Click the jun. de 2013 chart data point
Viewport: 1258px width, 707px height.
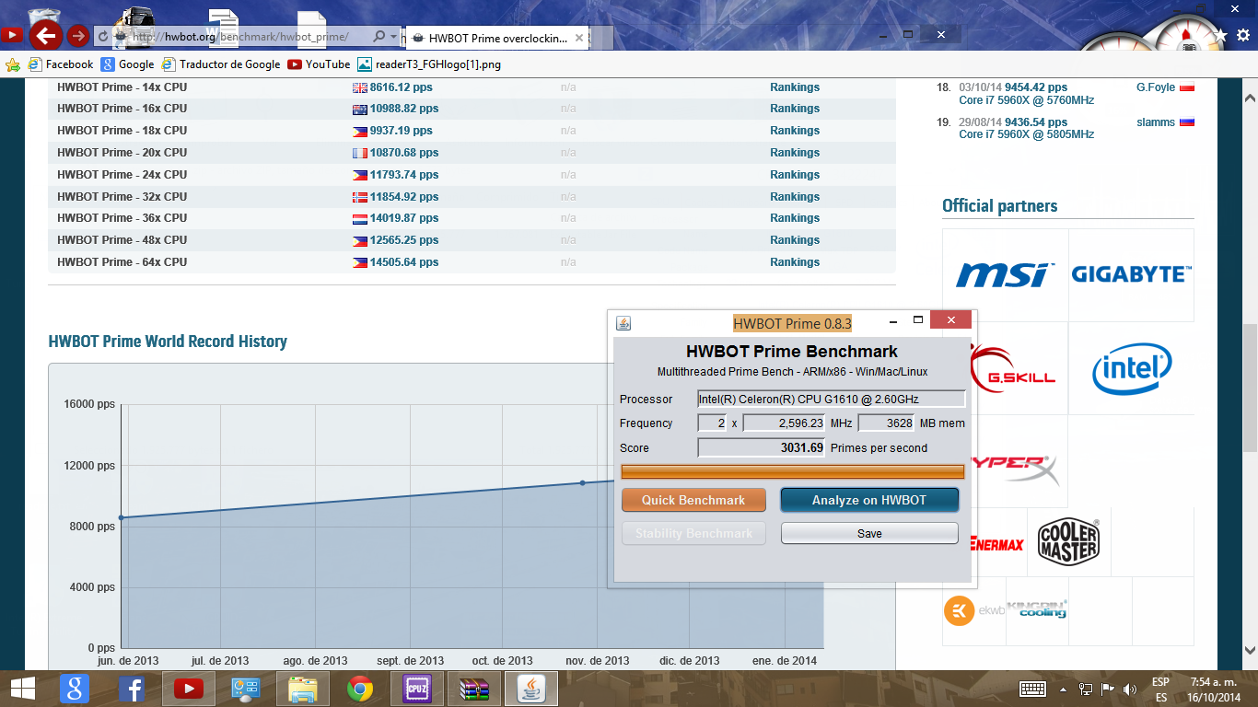122,517
